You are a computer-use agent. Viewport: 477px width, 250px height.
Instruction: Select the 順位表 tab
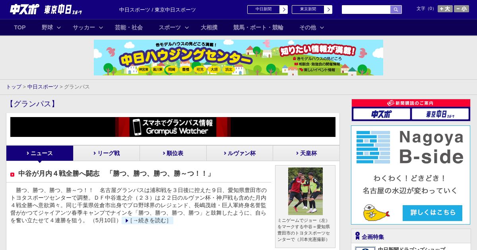173,153
